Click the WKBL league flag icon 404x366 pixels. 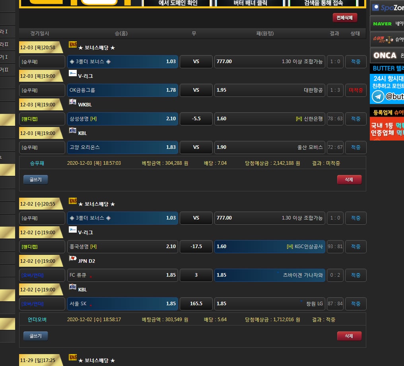pyautogui.click(x=73, y=102)
